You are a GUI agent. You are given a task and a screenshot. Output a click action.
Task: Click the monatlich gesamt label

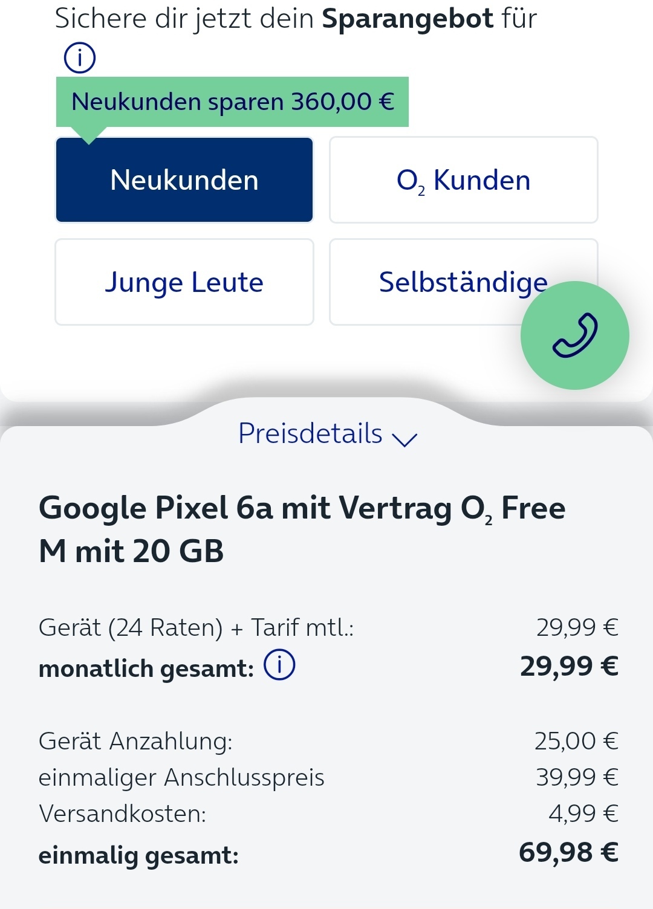pos(146,668)
